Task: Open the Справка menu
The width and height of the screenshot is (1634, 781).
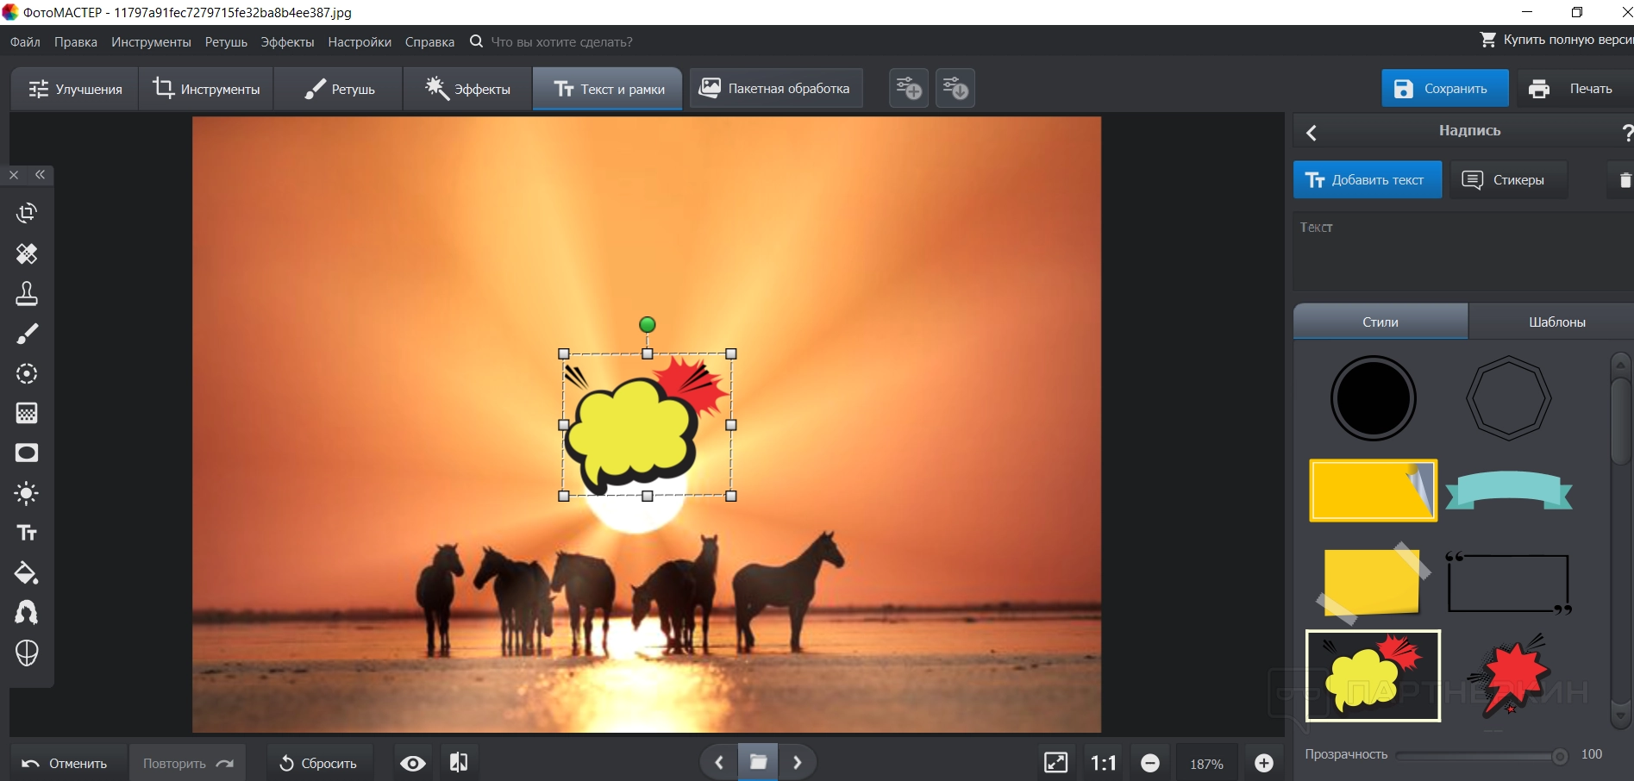Action: pos(429,42)
